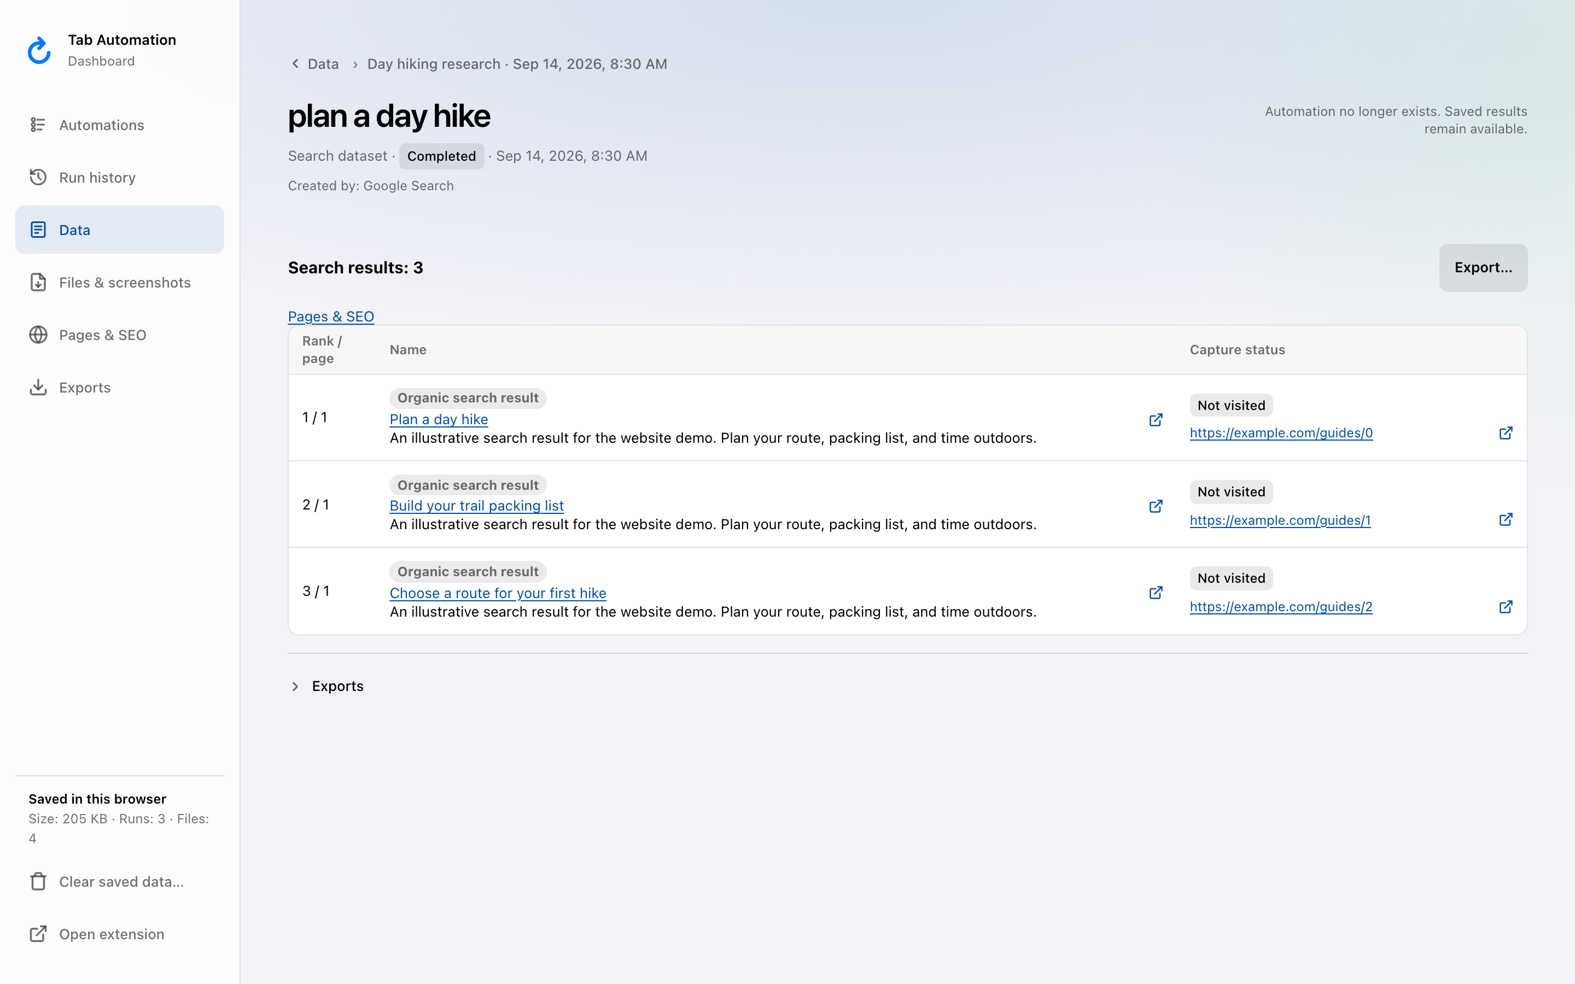Click Data in the breadcrumb
This screenshot has height=984, width=1575.
coord(323,64)
